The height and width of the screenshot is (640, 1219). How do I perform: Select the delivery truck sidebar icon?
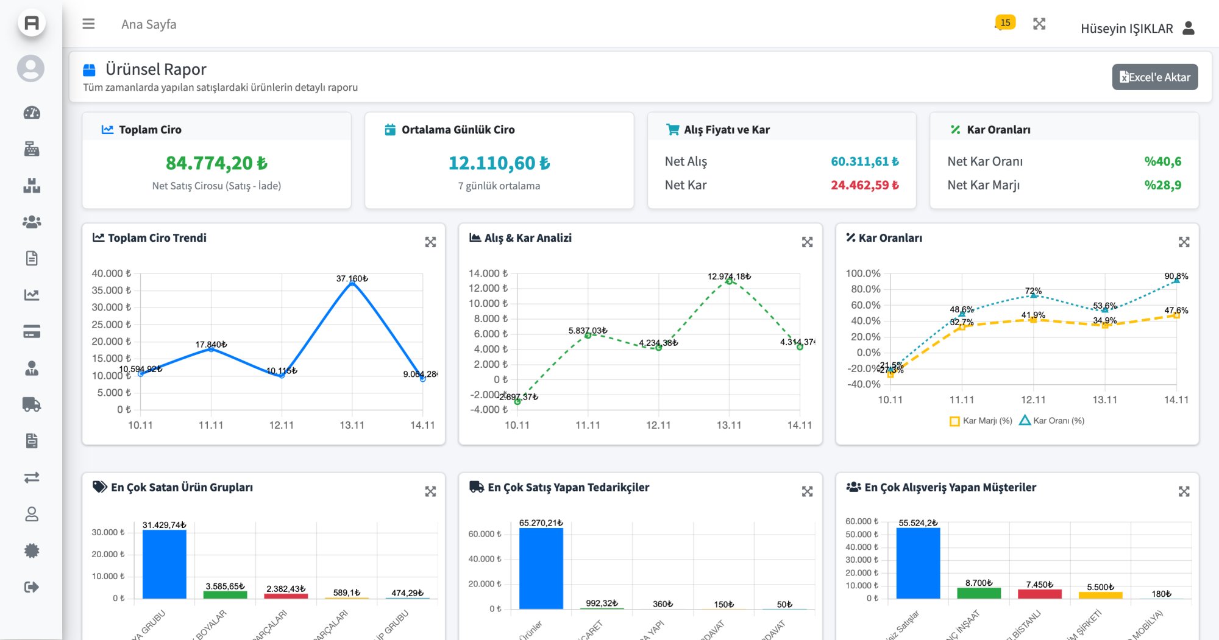[32, 404]
